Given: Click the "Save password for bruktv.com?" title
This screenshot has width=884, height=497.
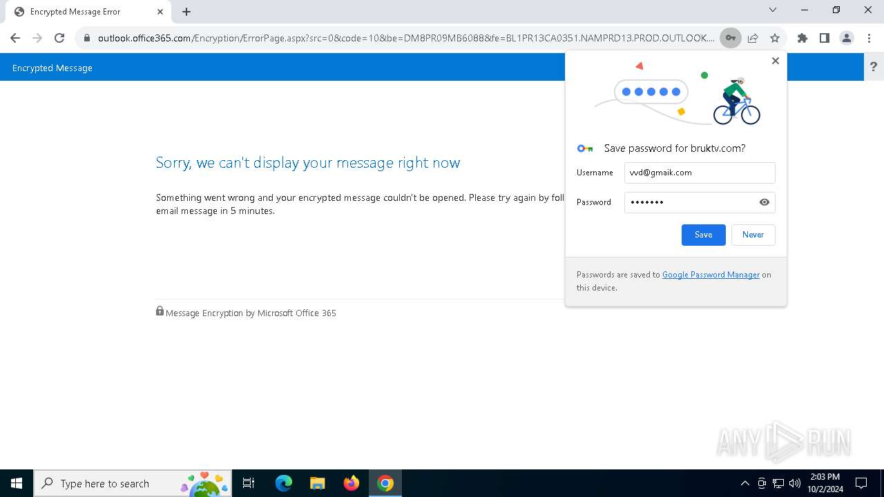Looking at the screenshot, I should 675,148.
